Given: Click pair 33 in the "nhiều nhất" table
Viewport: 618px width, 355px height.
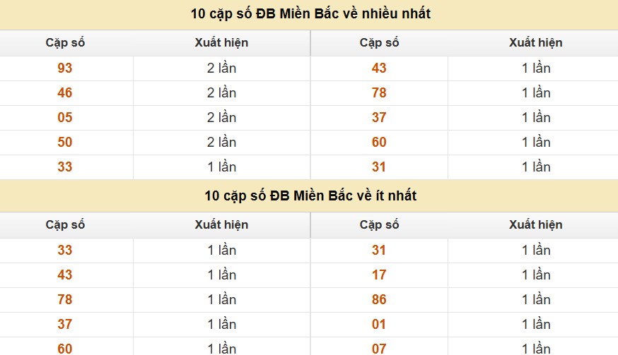Looking at the screenshot, I should [65, 167].
